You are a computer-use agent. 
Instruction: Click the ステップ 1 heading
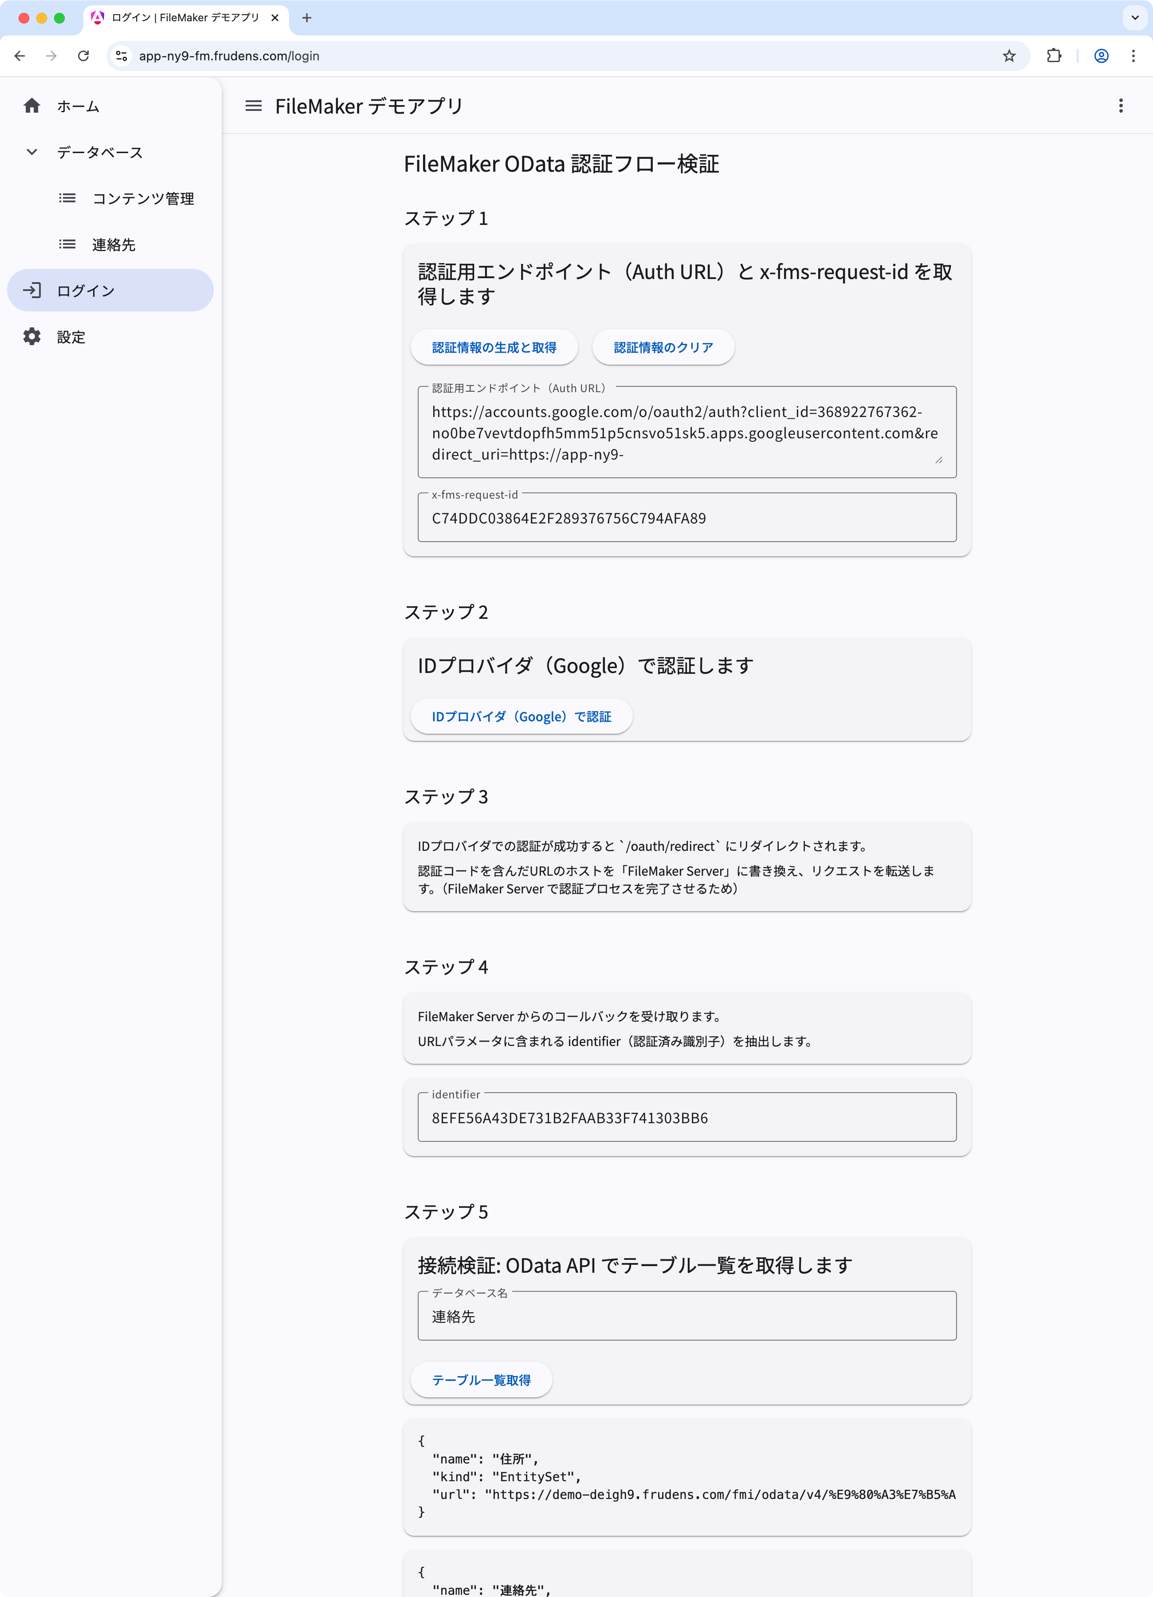[x=446, y=218]
